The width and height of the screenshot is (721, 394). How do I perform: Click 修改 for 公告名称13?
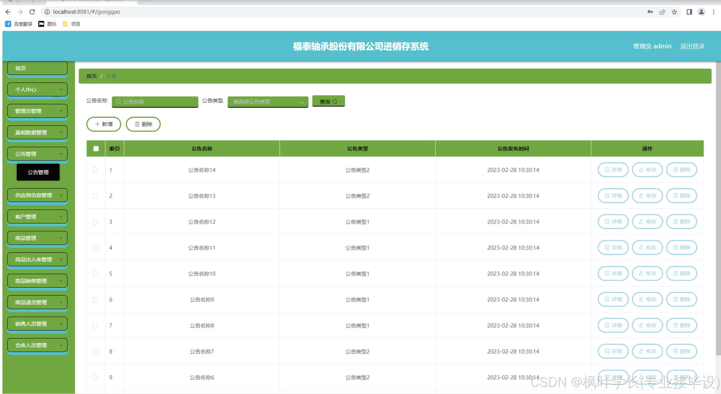click(x=648, y=196)
